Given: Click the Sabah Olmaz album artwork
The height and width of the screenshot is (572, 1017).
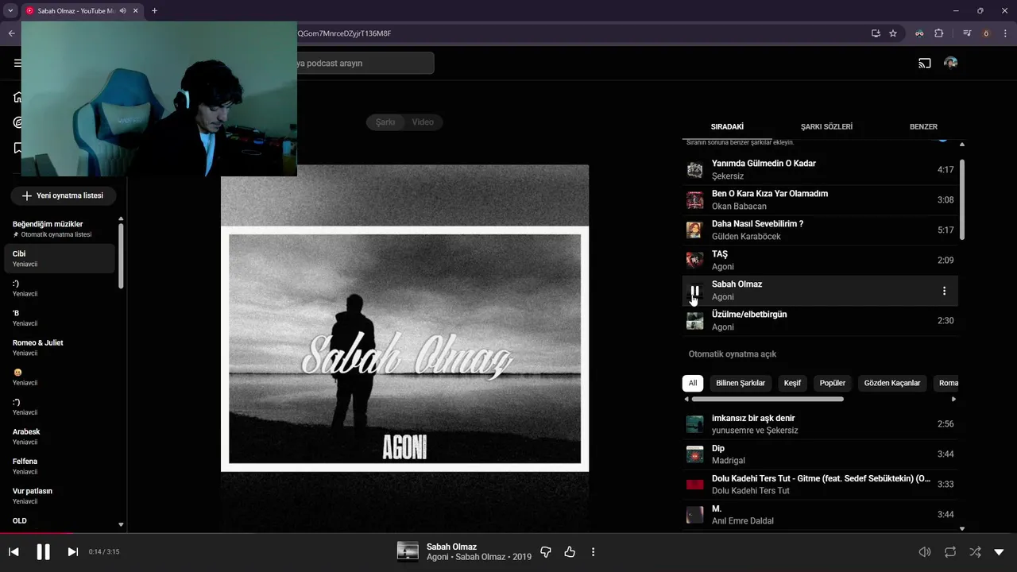Looking at the screenshot, I should (x=404, y=349).
